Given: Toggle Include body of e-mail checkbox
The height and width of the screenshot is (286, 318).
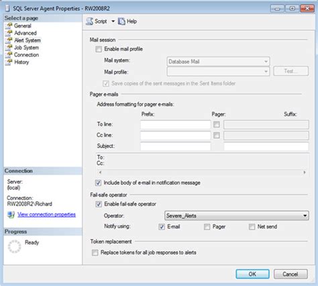Looking at the screenshot, I should point(98,183).
